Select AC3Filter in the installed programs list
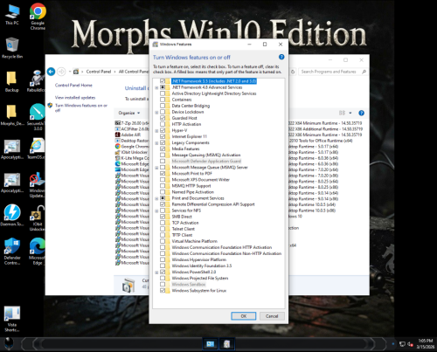Screen dimensions: 437x352 [132, 129]
